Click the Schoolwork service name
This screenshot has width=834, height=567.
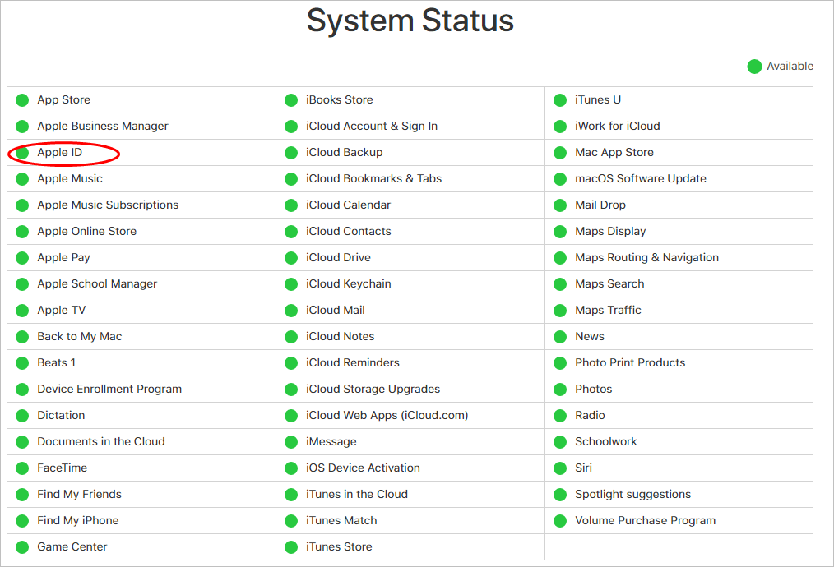606,441
